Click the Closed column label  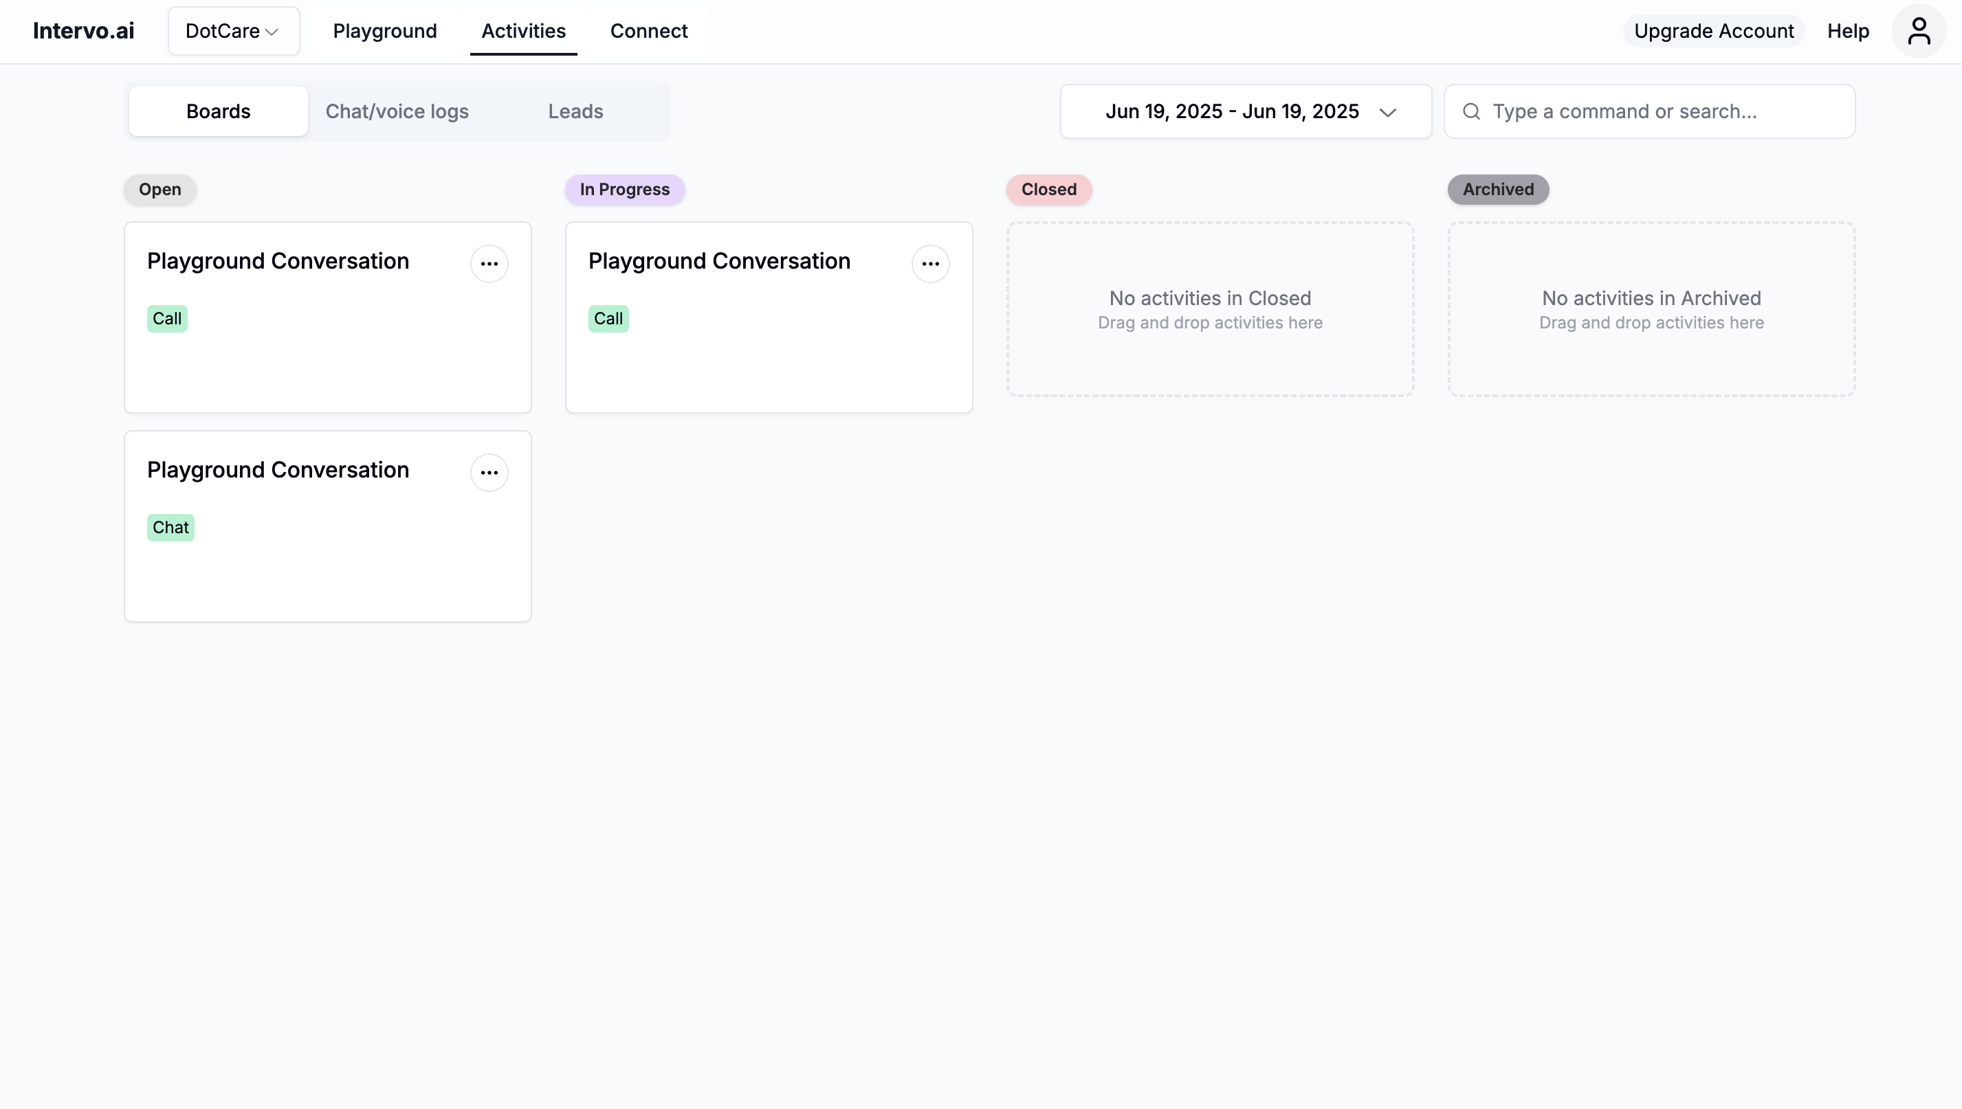tap(1048, 189)
